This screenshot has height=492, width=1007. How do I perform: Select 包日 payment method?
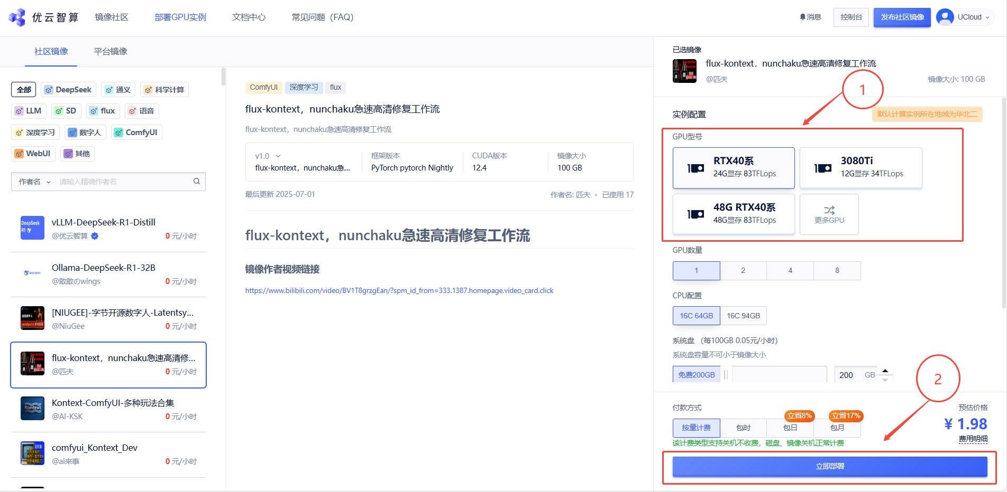pyautogui.click(x=790, y=428)
